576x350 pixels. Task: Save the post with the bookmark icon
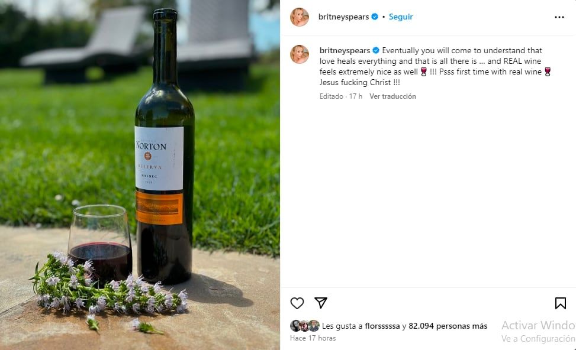coord(559,302)
